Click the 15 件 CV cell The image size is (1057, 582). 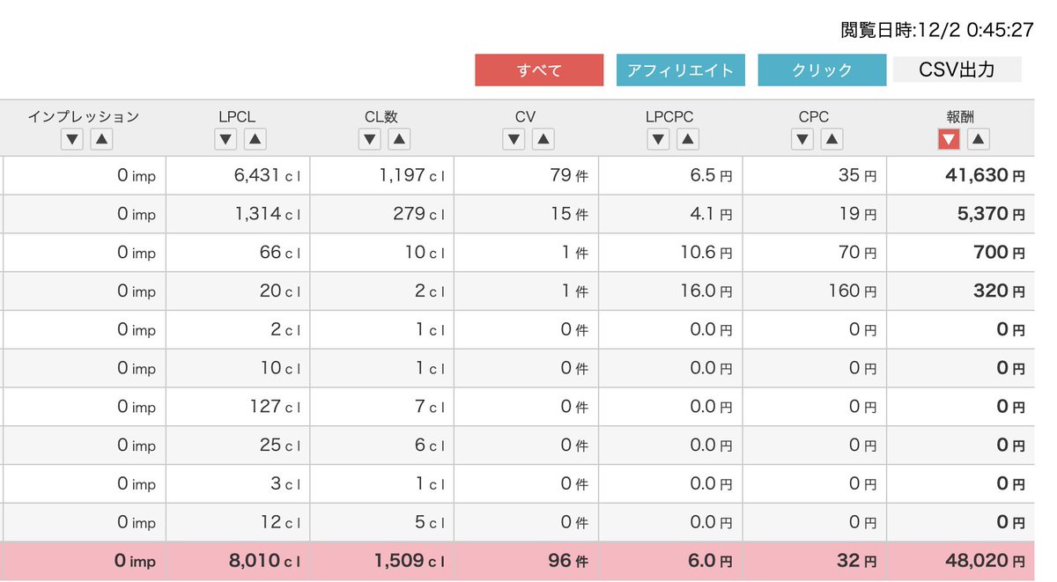click(x=527, y=214)
